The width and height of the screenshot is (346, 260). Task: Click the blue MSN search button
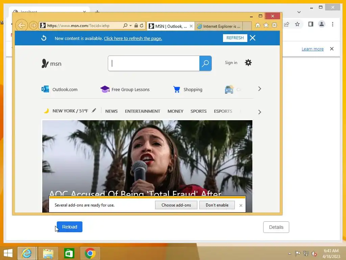coord(205,63)
